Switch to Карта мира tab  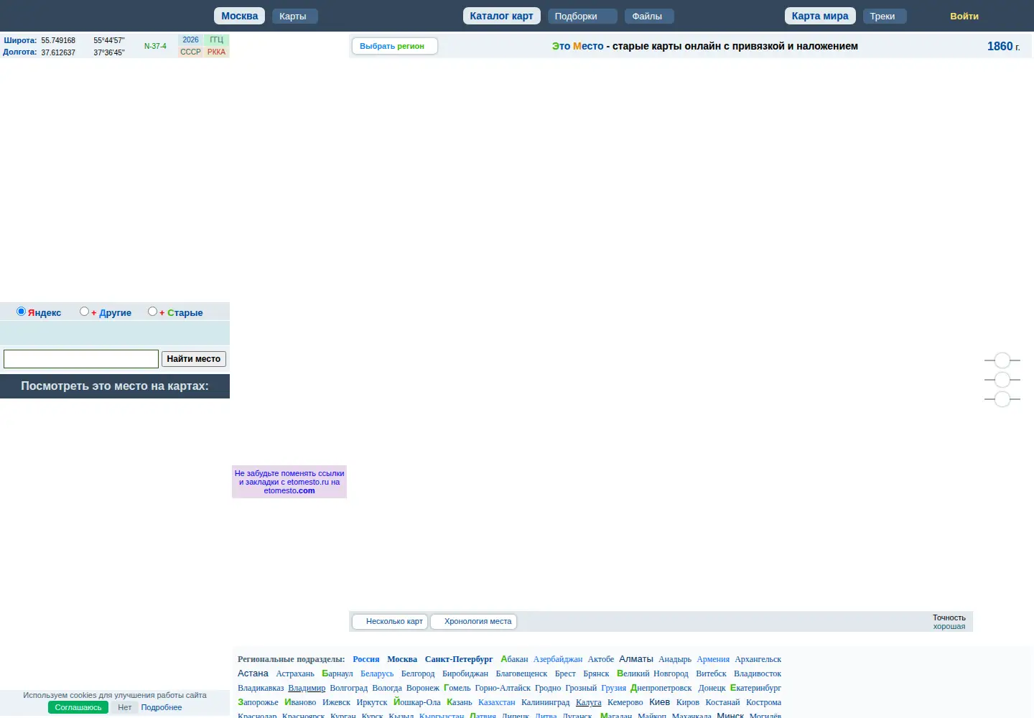pyautogui.click(x=820, y=16)
